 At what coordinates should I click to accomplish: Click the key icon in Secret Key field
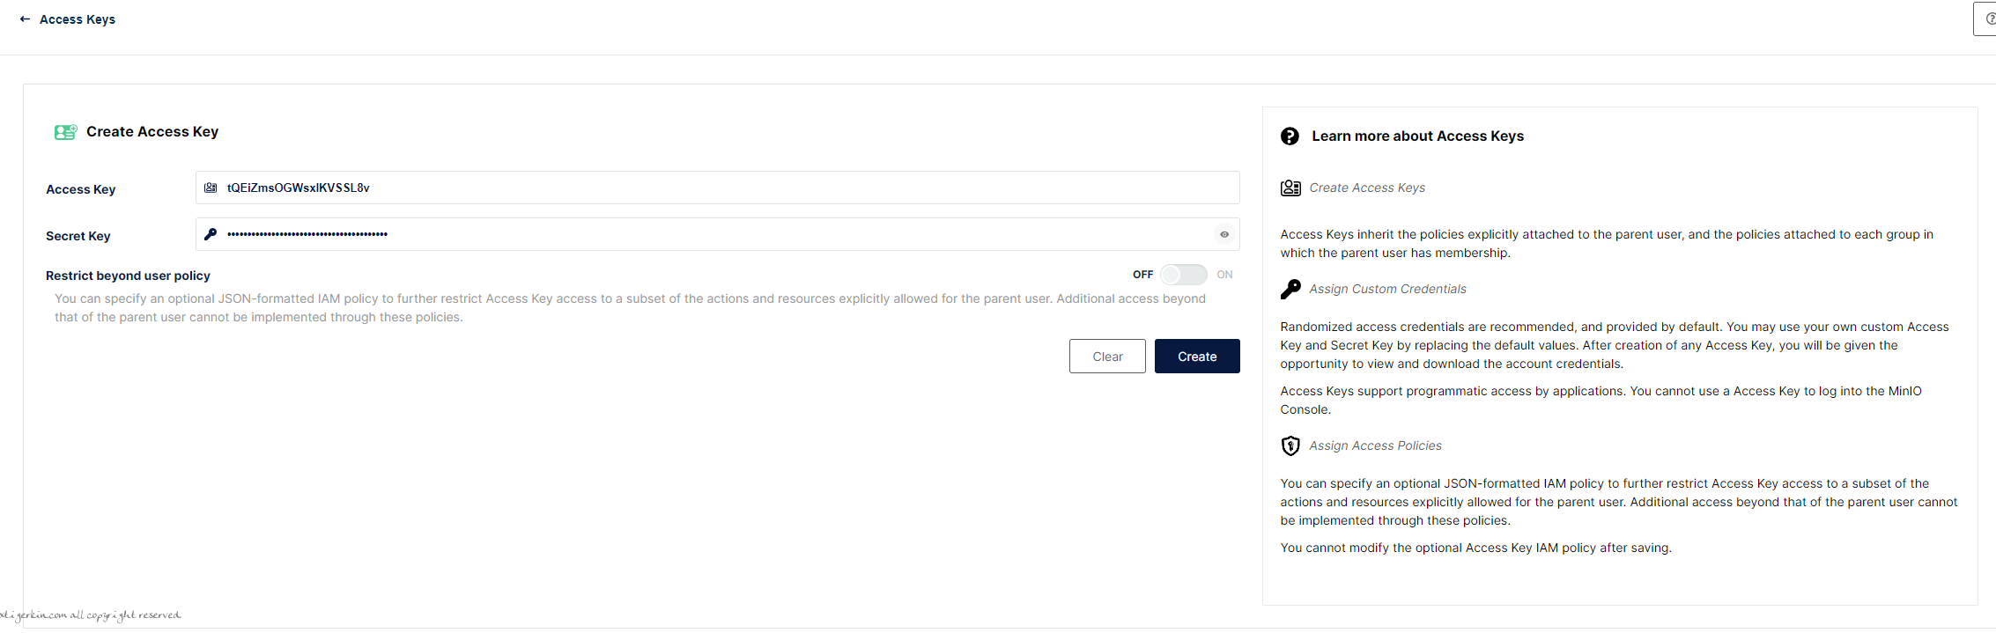(x=211, y=234)
